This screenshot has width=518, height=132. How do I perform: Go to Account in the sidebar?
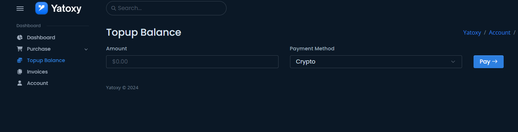(x=37, y=83)
